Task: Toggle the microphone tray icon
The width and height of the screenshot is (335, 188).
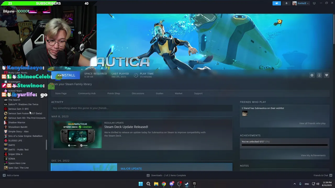Action: click(300, 184)
